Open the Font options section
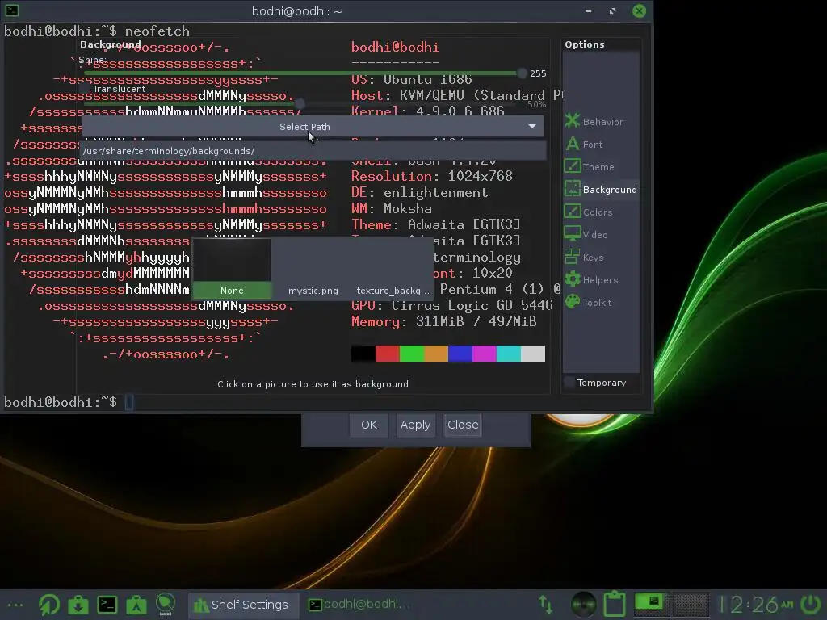 [594, 145]
